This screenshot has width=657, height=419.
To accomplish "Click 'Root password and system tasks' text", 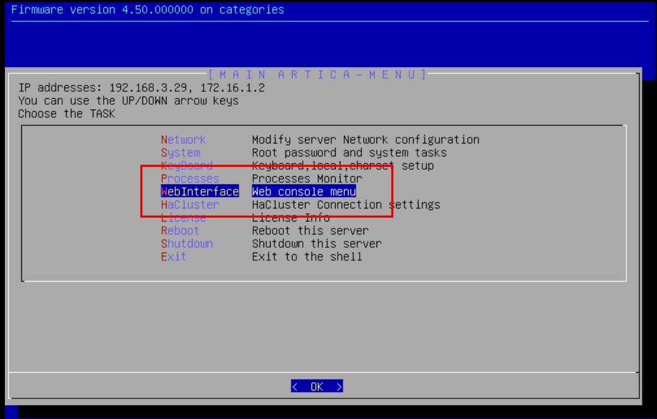I will pyautogui.click(x=349, y=153).
